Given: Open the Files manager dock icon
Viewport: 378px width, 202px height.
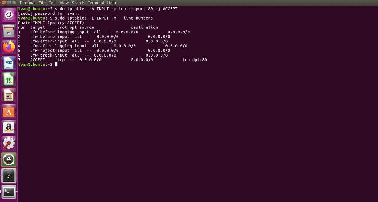Looking at the screenshot, I should point(9,31).
